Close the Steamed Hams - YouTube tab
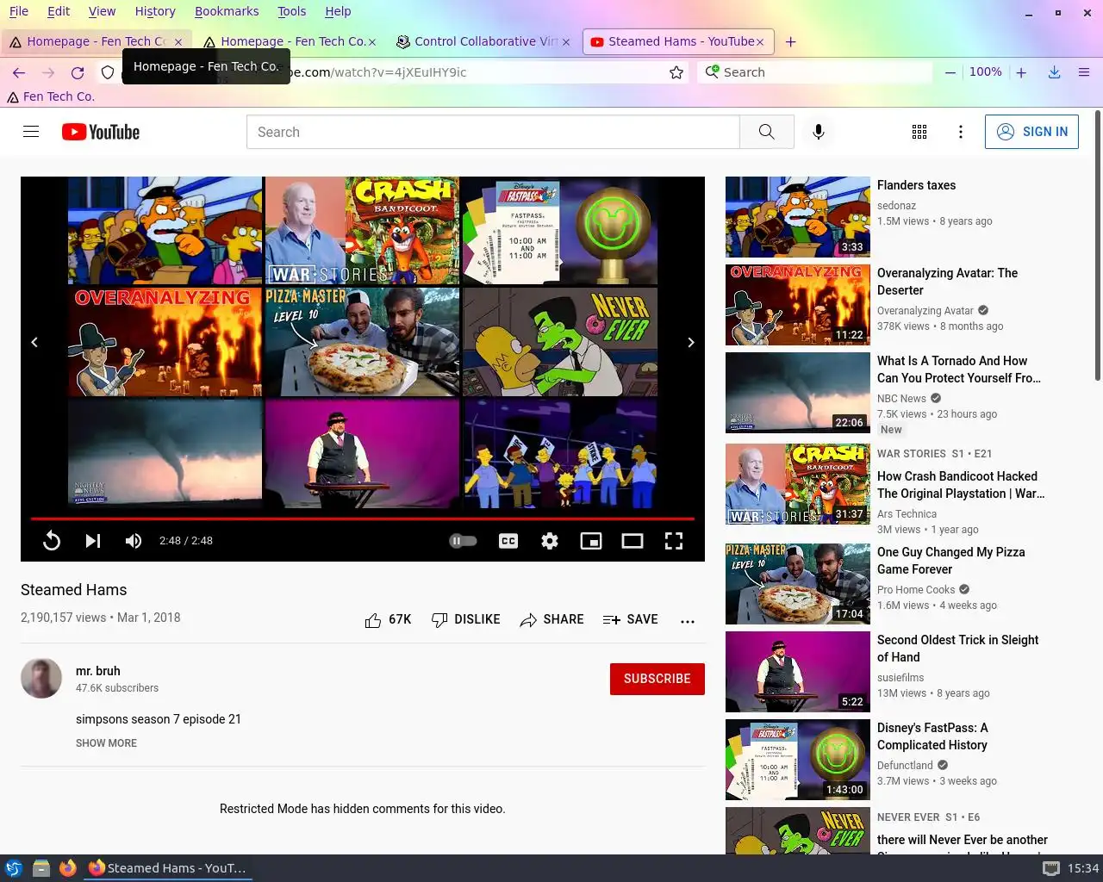The height and width of the screenshot is (882, 1103). pyautogui.click(x=760, y=41)
